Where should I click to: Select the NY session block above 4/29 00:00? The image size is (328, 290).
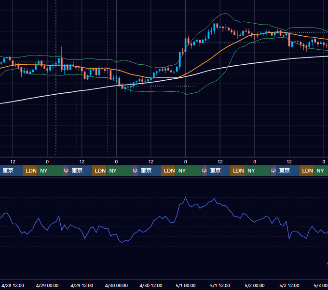[x=50, y=171]
